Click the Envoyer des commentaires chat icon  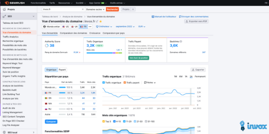point(180,17)
